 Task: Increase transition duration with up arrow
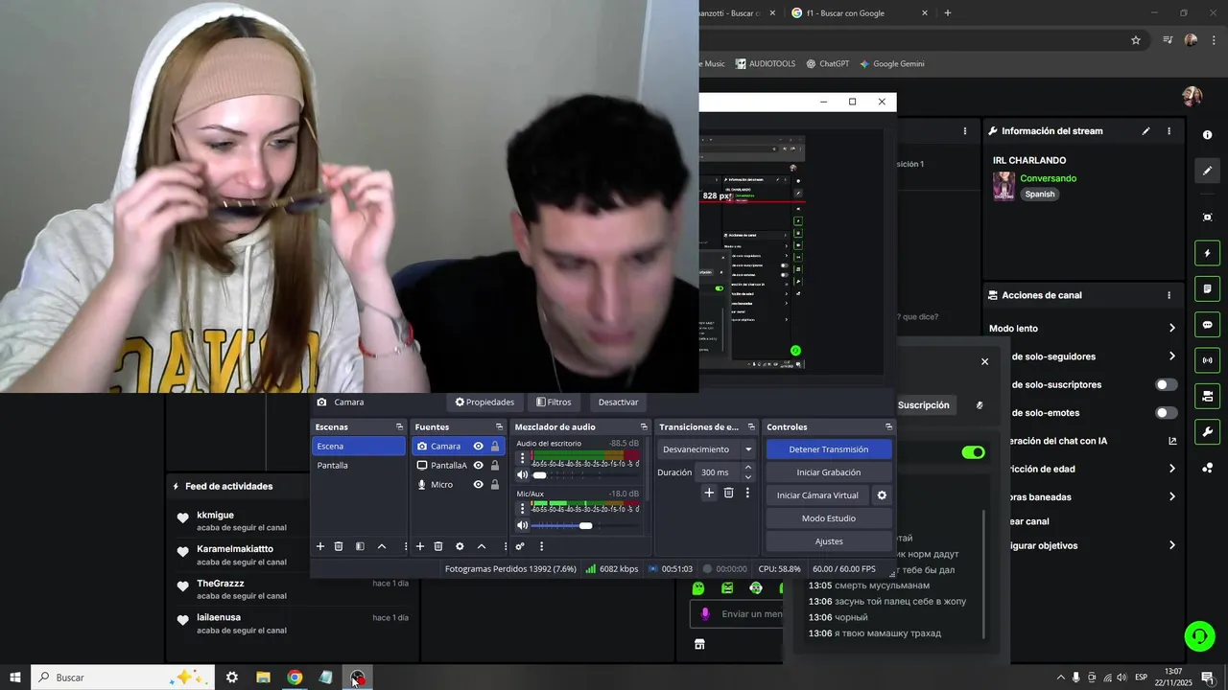click(748, 468)
